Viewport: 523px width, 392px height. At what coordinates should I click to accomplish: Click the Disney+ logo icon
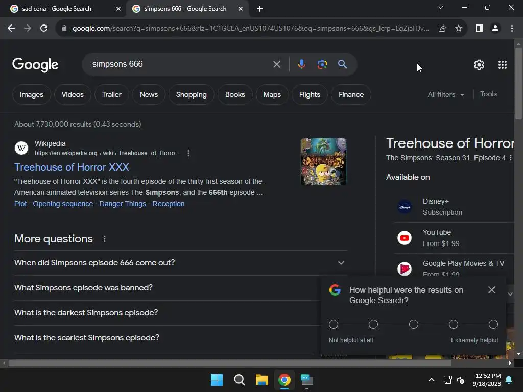[x=405, y=207]
